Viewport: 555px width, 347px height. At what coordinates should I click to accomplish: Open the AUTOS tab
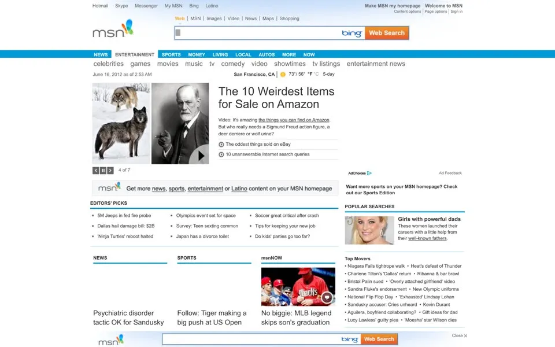(x=267, y=54)
